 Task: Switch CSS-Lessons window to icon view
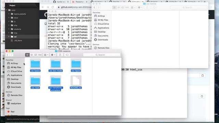coord(27,55)
